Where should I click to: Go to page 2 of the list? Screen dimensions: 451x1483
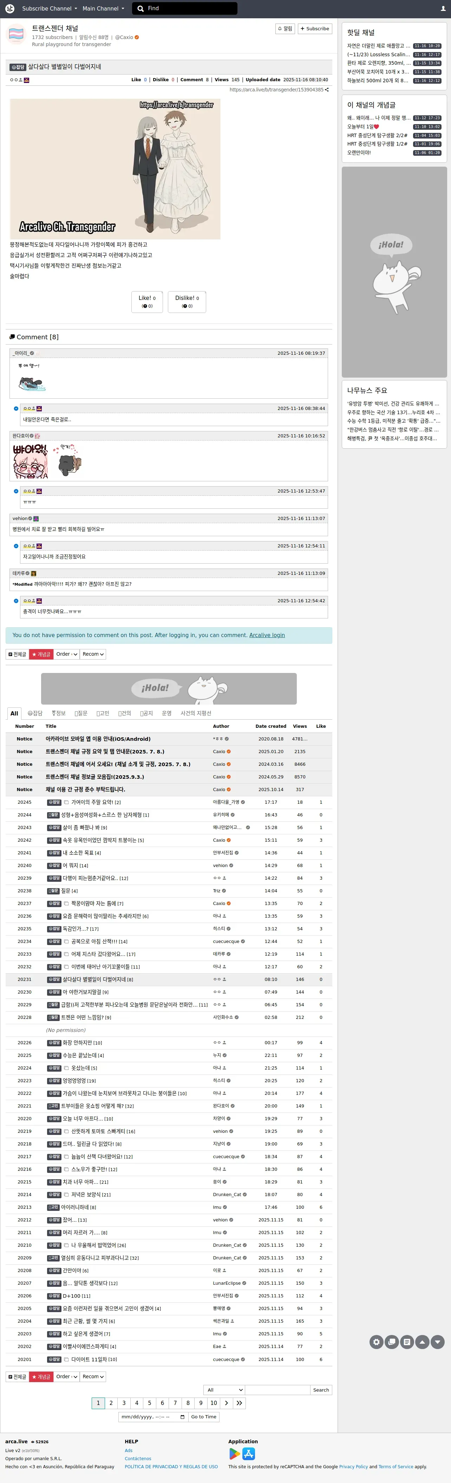pos(111,1403)
